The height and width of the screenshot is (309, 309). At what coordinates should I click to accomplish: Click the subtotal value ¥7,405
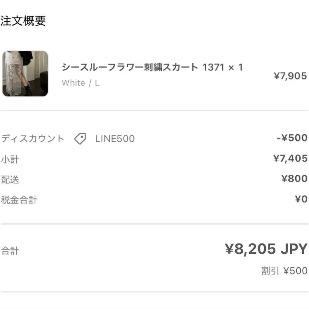(290, 158)
